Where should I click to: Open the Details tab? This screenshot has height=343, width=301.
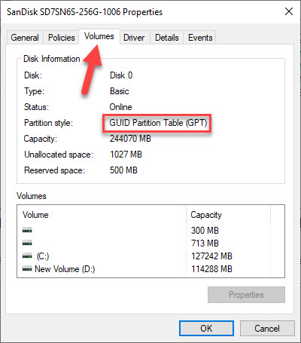167,38
